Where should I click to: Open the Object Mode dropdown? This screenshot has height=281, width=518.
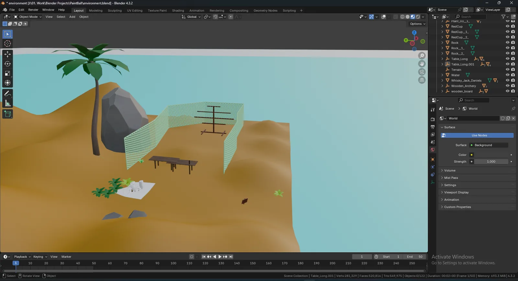28,17
